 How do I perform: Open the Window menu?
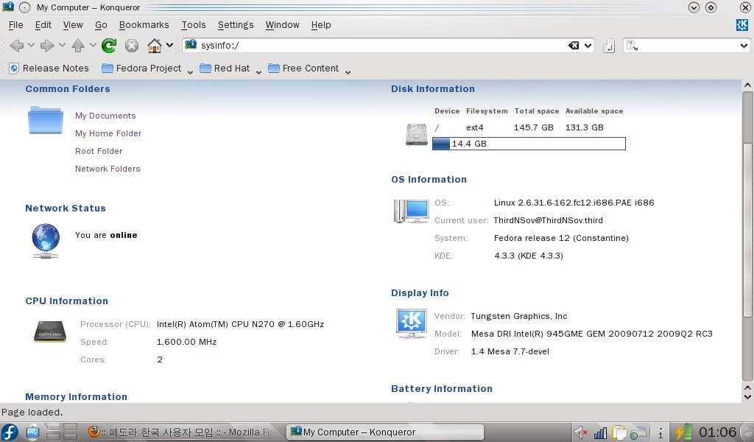tap(282, 25)
